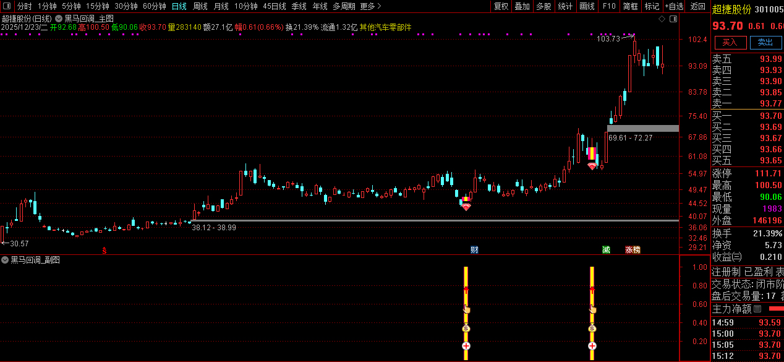Click the 卖五 price 93.99
Image resolution: width=784 pixels, height=362 pixels.
(x=771, y=59)
